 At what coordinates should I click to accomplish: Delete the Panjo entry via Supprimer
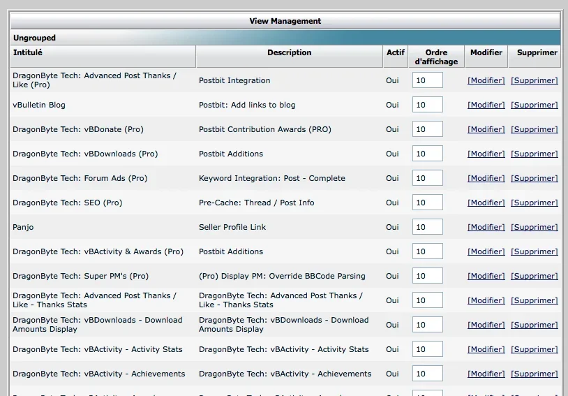[535, 227]
